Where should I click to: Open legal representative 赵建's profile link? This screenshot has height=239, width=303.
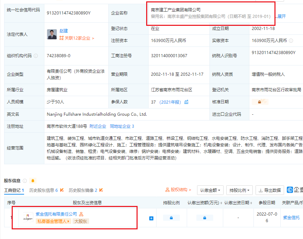[x=64, y=31]
